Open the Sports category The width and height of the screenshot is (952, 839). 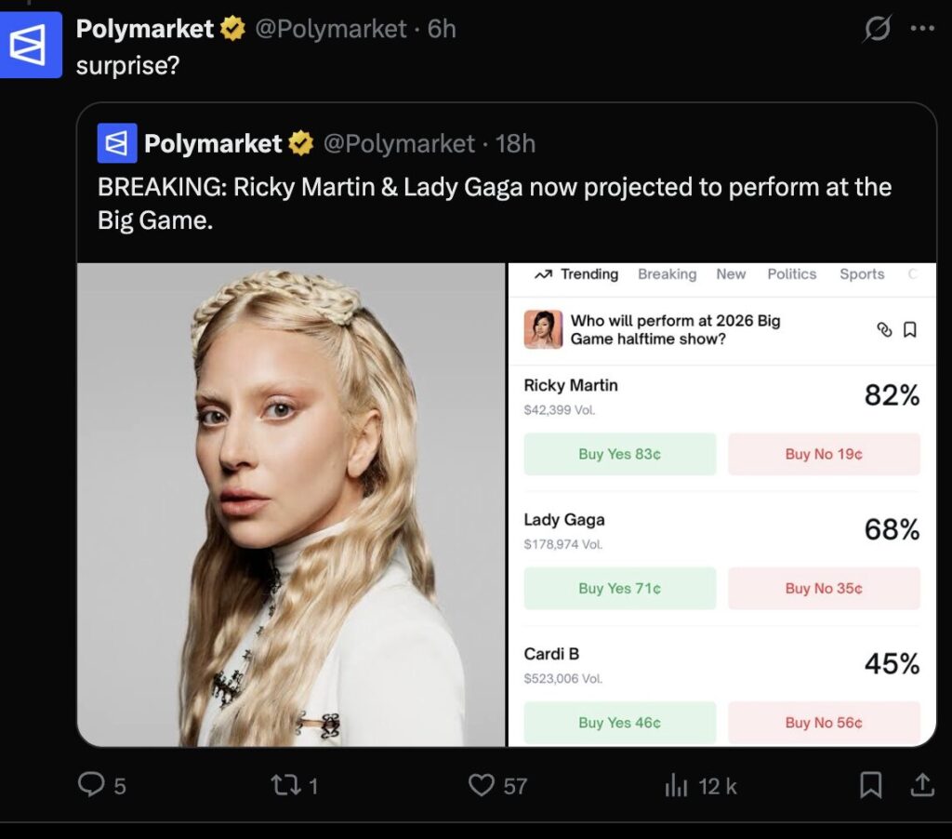coord(861,274)
